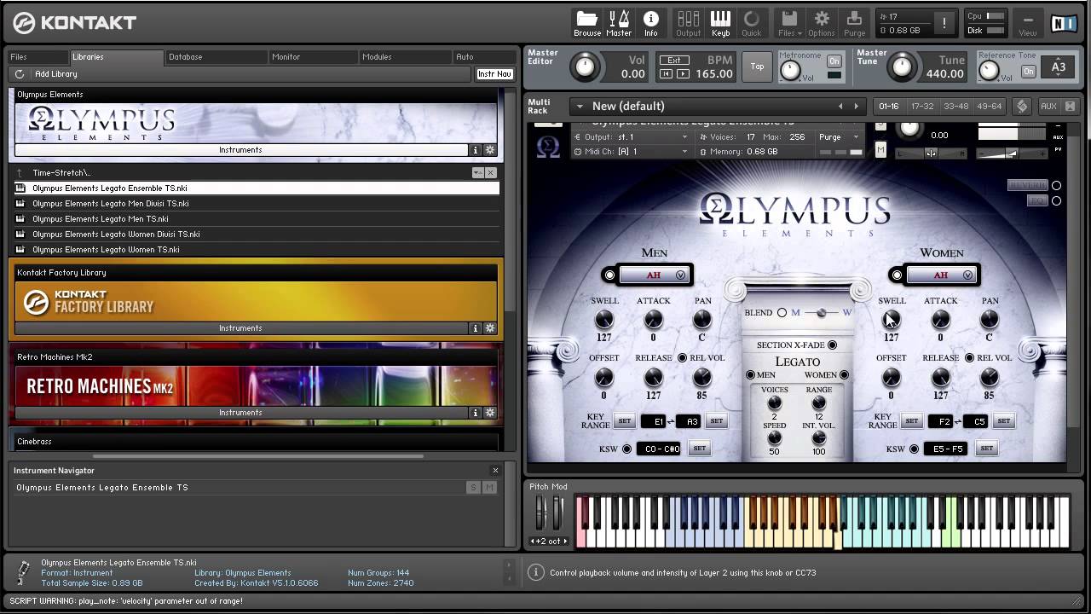
Task: Click the Instr Nav button
Action: point(494,74)
